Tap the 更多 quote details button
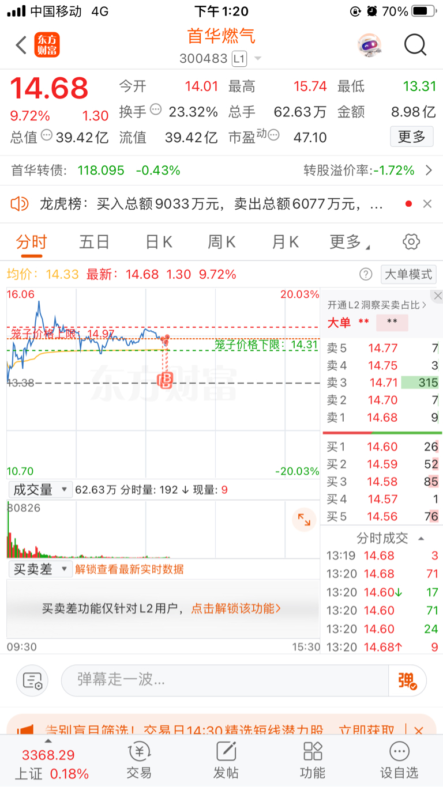The height and width of the screenshot is (787, 443). 412,137
